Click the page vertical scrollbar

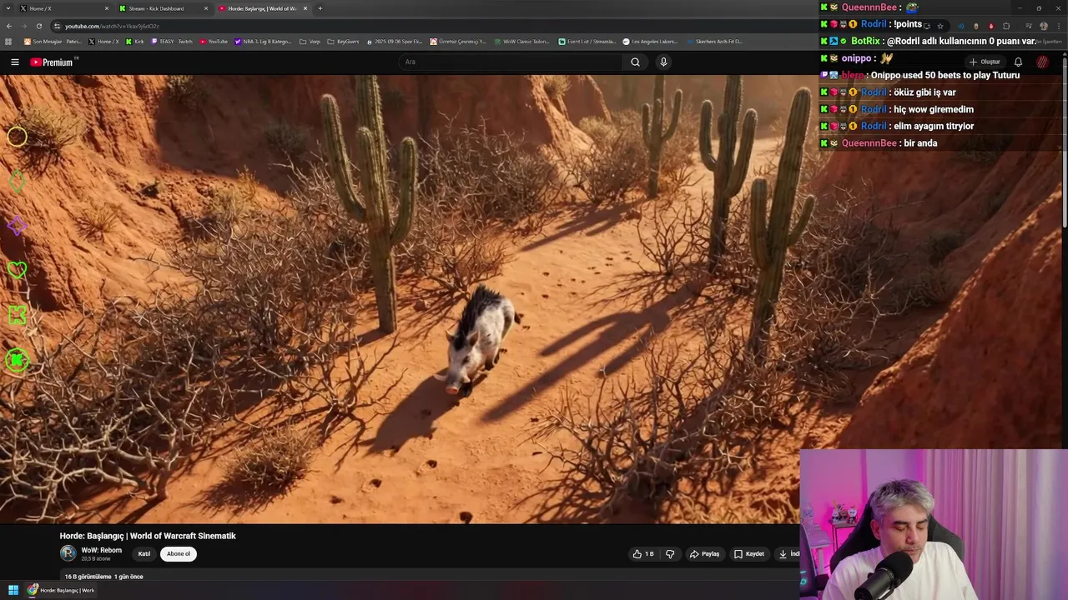(1064, 142)
